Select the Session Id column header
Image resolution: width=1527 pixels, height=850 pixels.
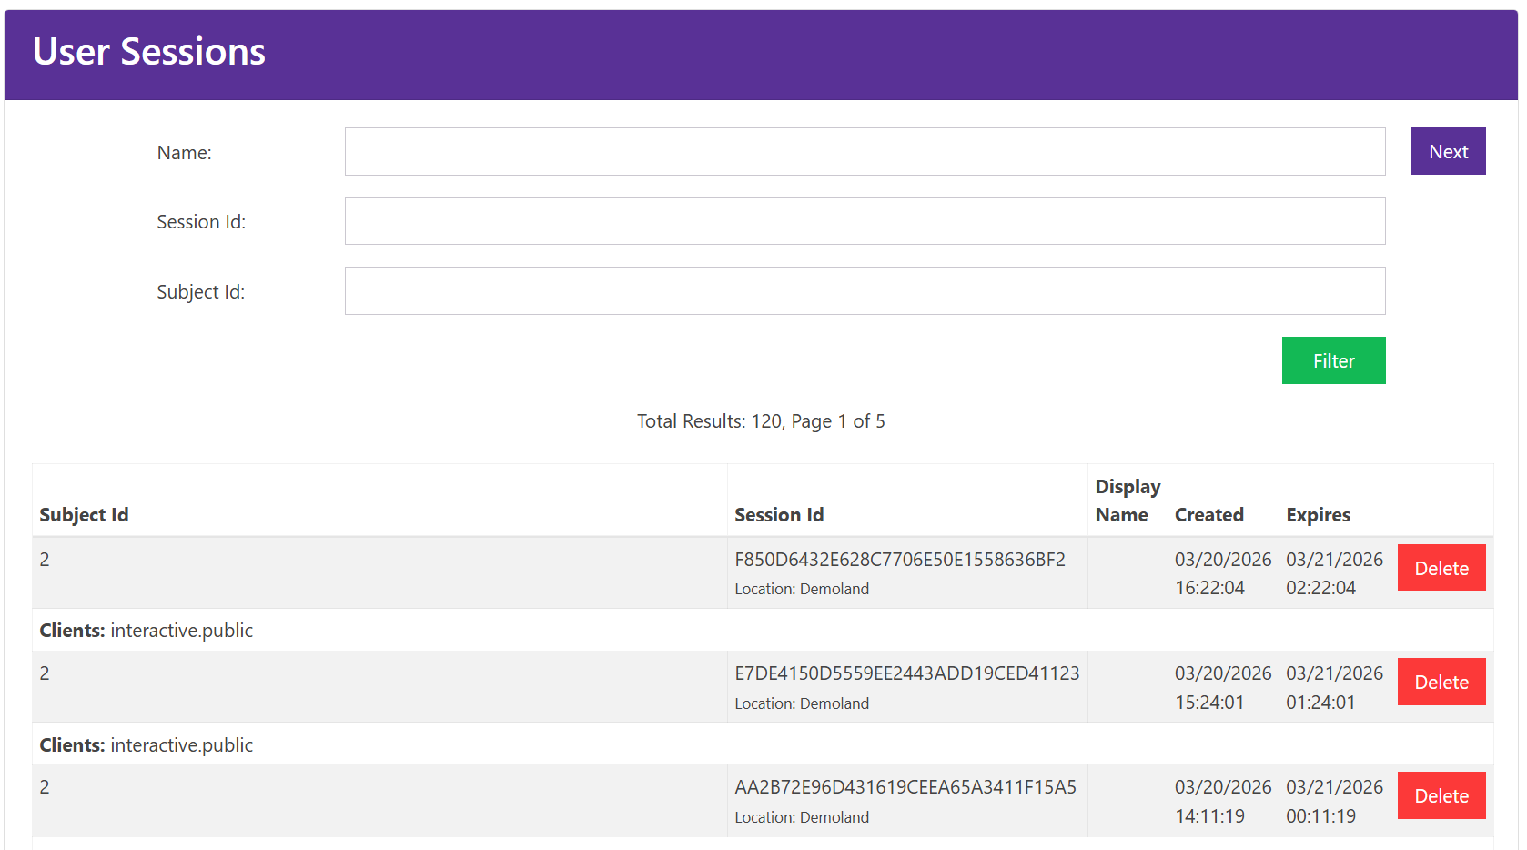(779, 514)
